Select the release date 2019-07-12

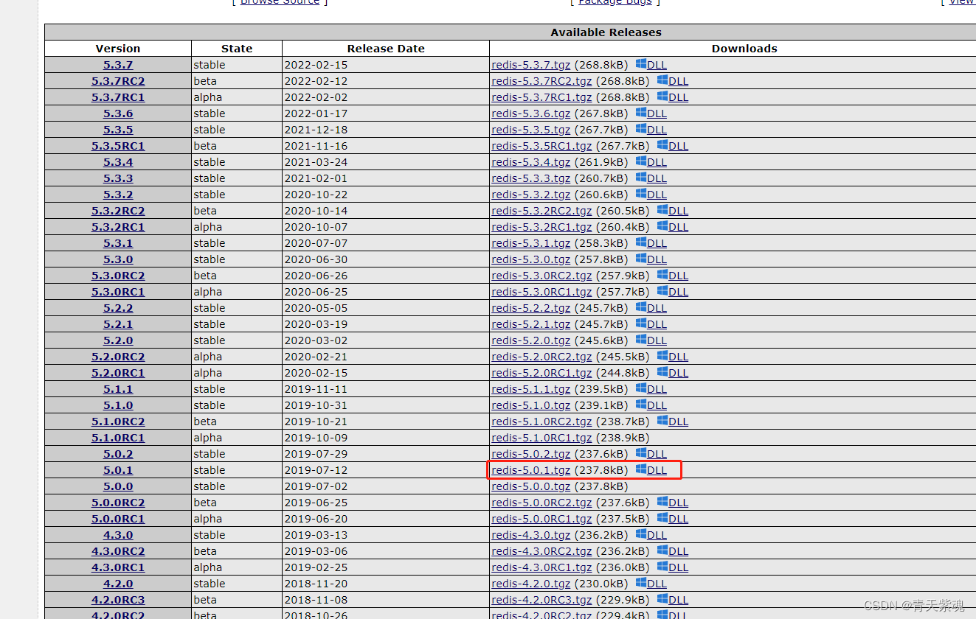tap(316, 470)
